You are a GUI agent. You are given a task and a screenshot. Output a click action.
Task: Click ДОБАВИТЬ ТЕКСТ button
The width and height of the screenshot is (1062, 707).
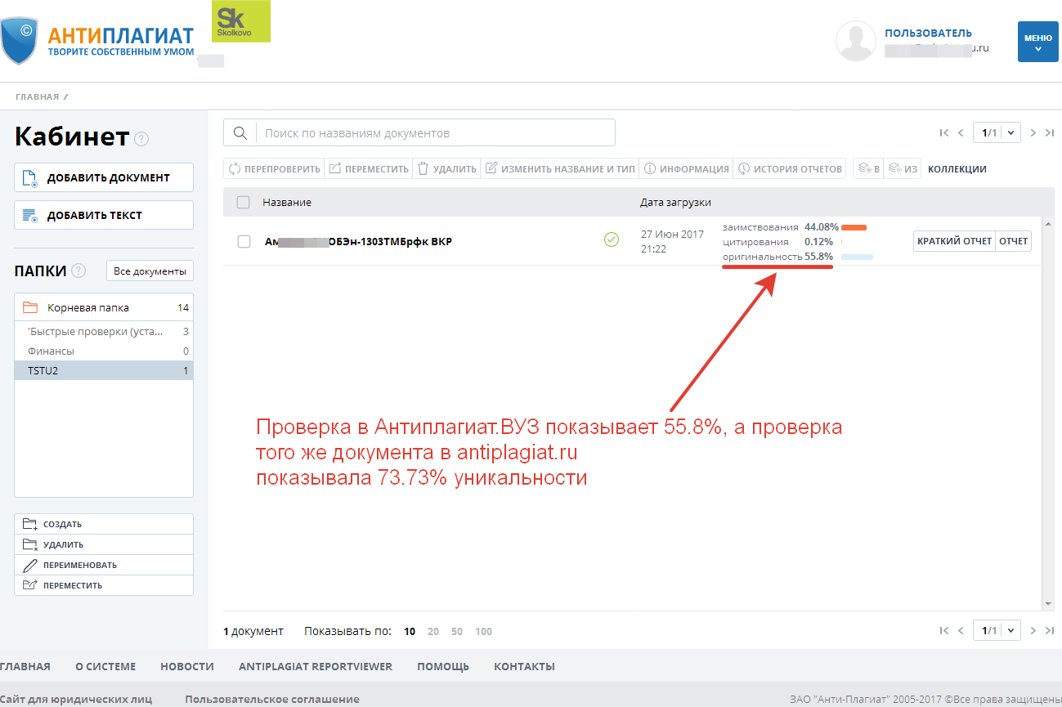(x=104, y=215)
